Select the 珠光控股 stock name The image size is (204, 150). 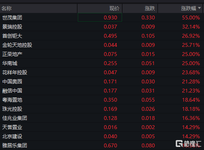pos(12,109)
